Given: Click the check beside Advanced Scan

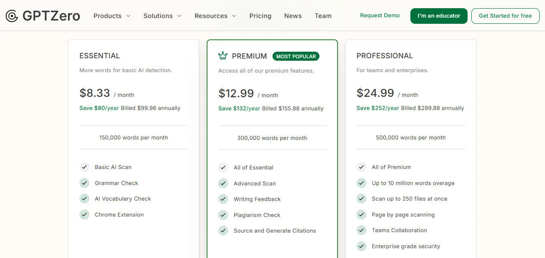Looking at the screenshot, I should (223, 183).
